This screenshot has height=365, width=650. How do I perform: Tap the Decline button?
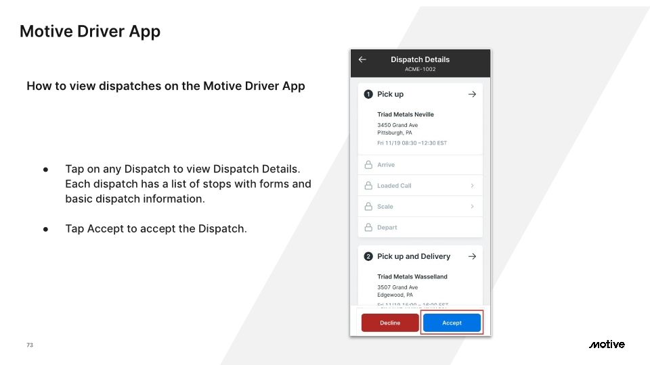(390, 323)
